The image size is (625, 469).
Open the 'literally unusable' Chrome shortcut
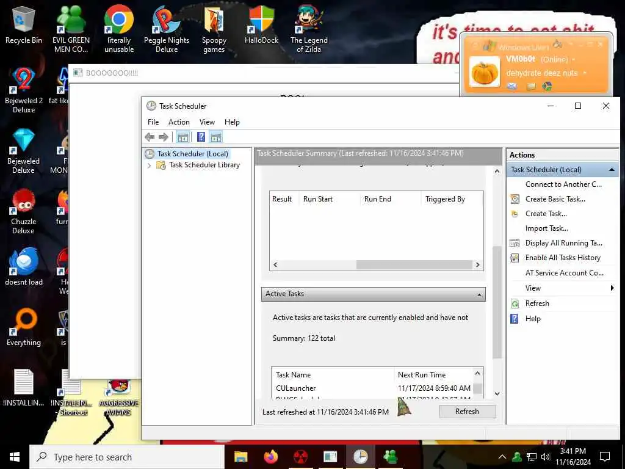(x=119, y=29)
